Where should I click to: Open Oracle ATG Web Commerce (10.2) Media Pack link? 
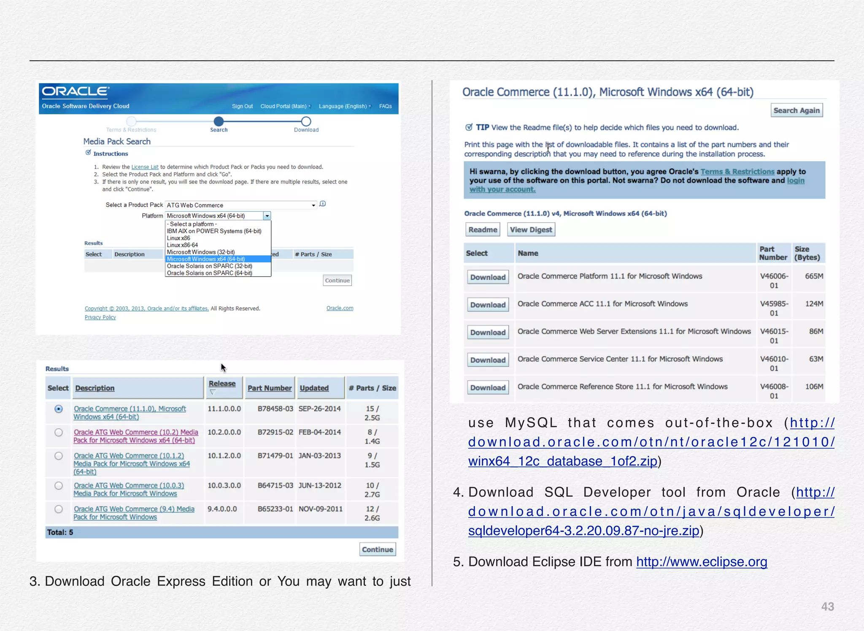pos(135,436)
